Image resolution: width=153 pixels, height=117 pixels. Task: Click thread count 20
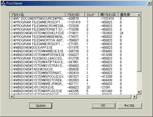[x=88, y=87]
